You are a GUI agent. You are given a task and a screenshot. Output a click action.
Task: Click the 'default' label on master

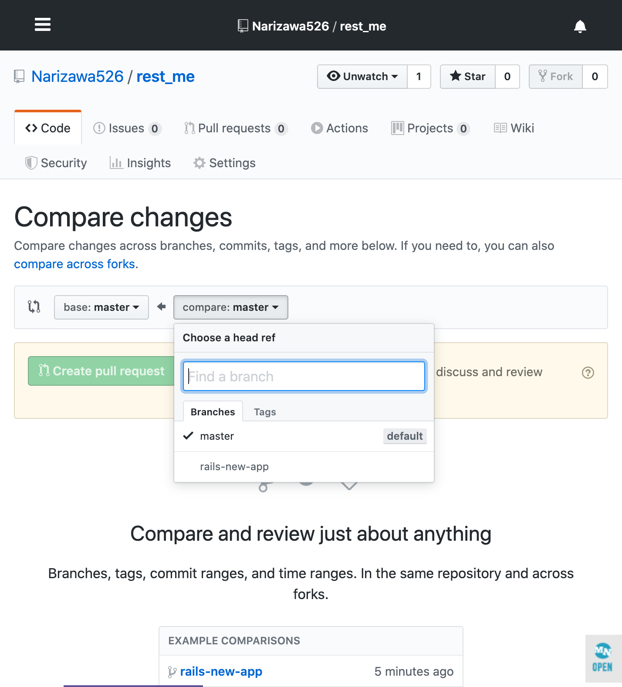click(405, 436)
